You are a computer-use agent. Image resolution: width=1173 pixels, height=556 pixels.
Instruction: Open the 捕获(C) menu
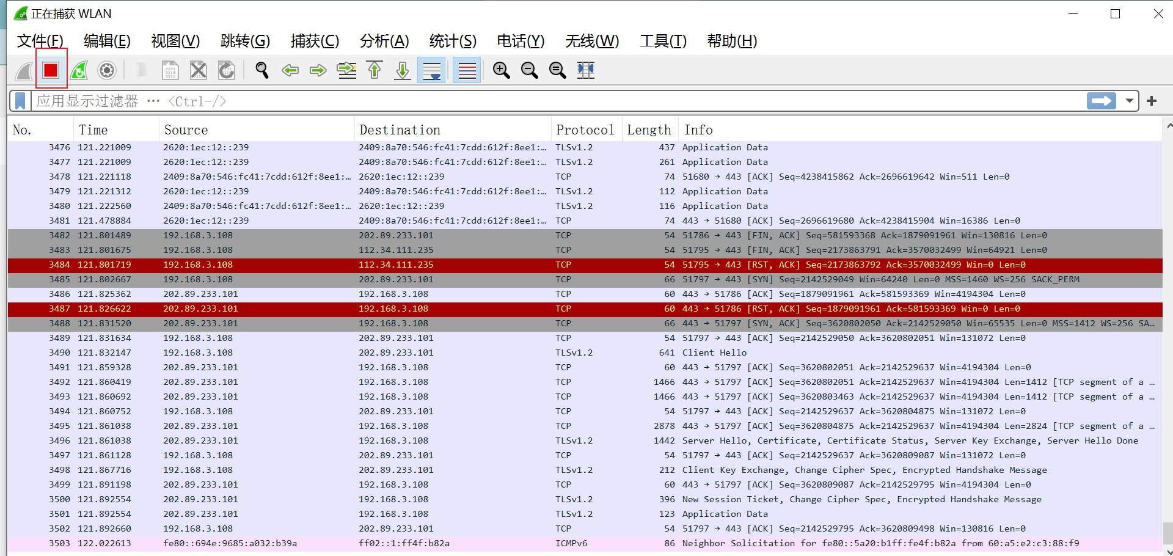pos(315,41)
